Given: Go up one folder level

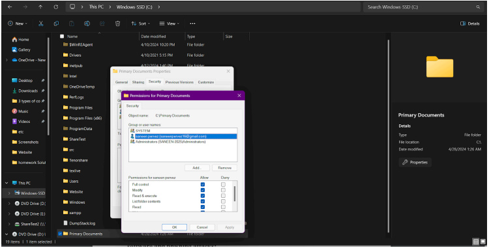Looking at the screenshot, I should point(40,7).
